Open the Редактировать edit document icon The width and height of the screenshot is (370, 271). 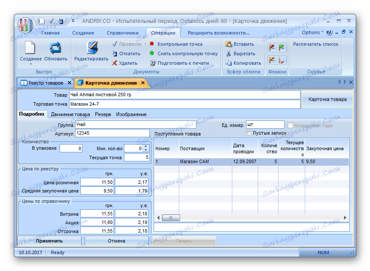click(x=92, y=48)
